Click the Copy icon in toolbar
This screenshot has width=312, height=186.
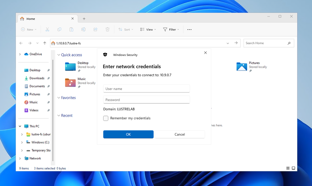click(x=59, y=29)
